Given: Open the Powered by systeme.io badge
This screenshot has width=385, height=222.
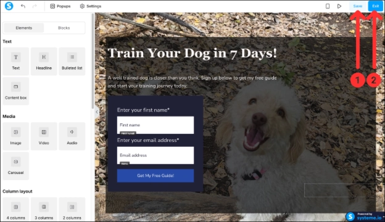Looking at the screenshot, I should click(365, 216).
